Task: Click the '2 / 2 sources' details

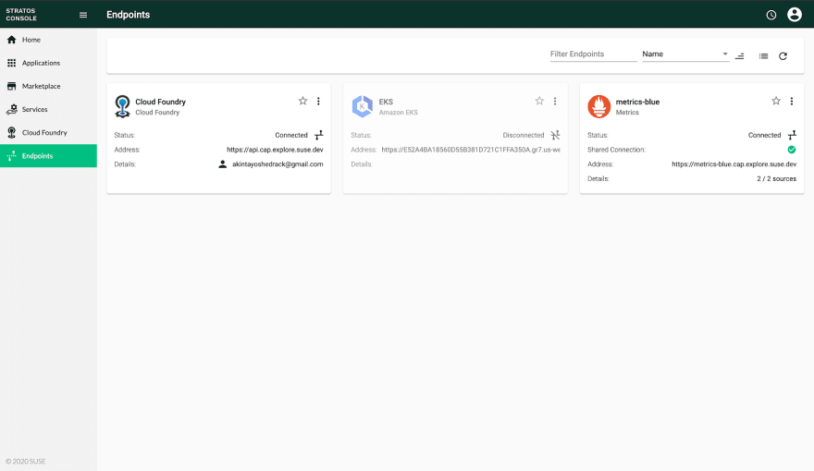Action: point(777,179)
